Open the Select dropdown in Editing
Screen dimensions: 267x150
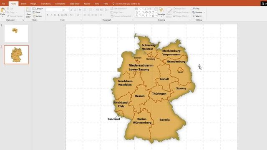click(x=197, y=16)
